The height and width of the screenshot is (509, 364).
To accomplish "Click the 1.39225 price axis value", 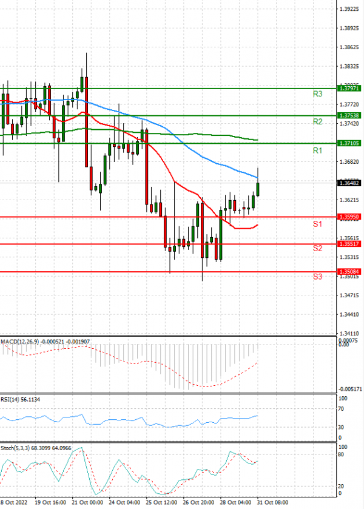I will point(349,9).
